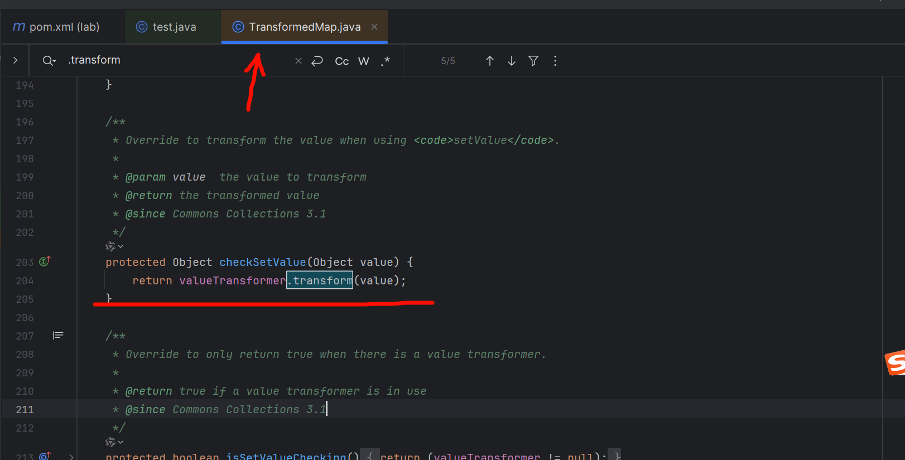Go to previous occurrence arrow
905x460 pixels.
pos(489,61)
